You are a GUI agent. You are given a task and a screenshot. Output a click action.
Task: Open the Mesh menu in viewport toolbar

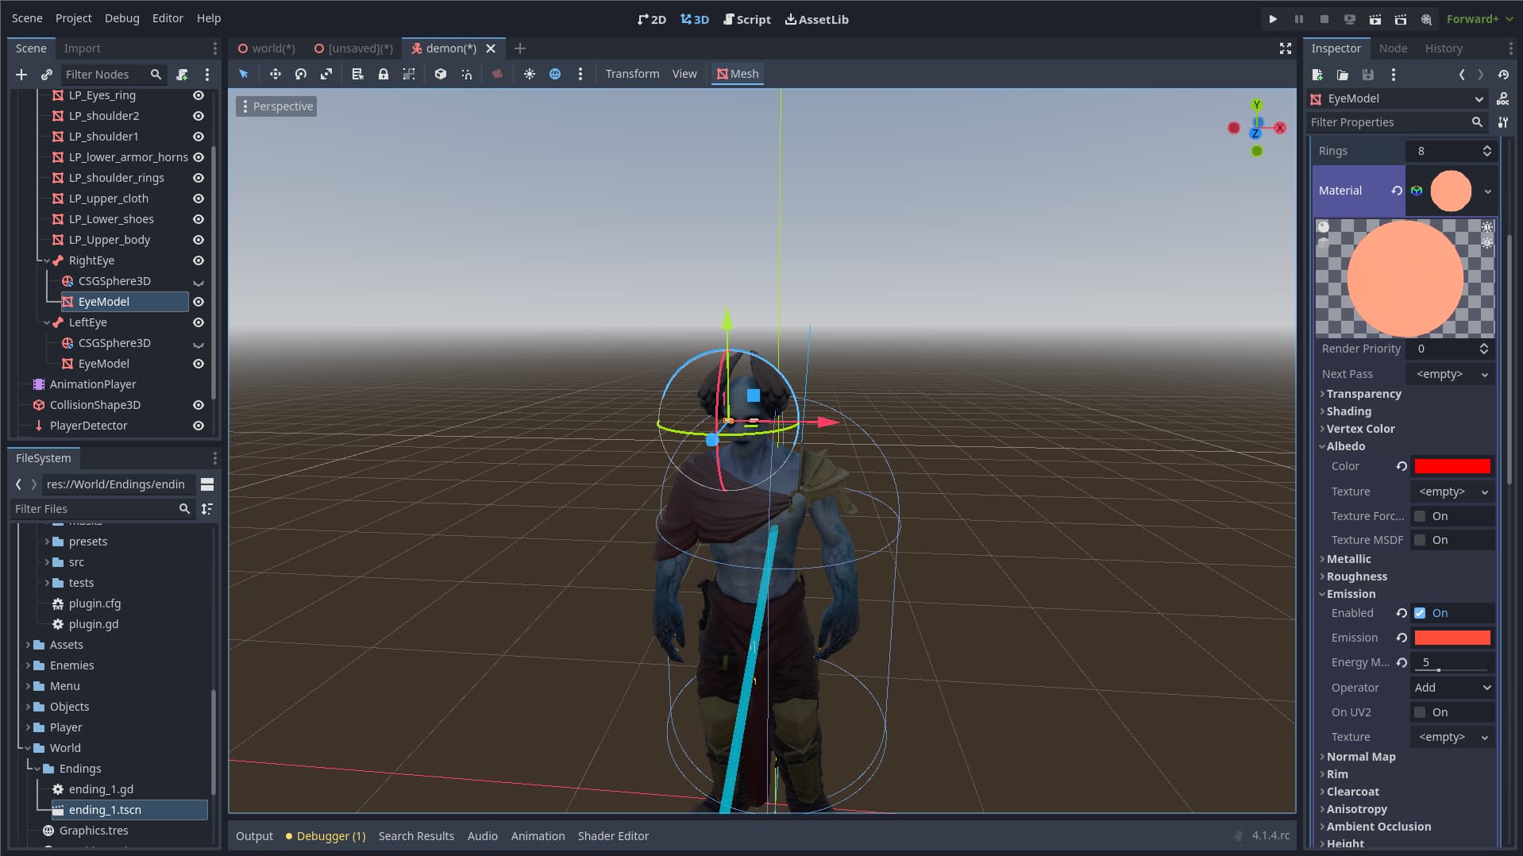(x=738, y=74)
